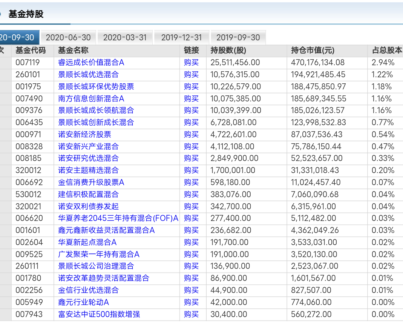Image resolution: width=403 pixels, height=322 pixels.
Task: Open 广发聚荣一年持有混合A fund link
Action: tap(99, 255)
